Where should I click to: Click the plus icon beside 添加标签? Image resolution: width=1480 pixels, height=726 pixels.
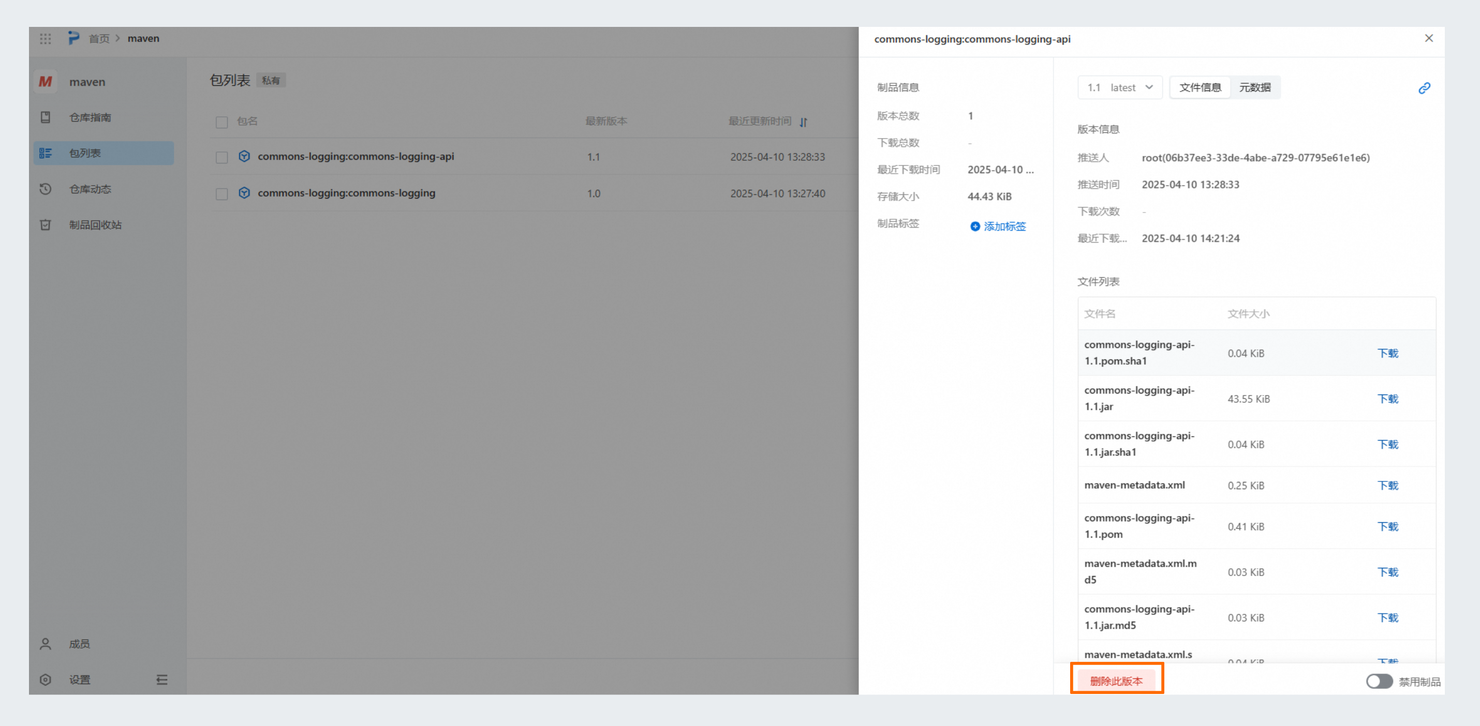tap(975, 226)
